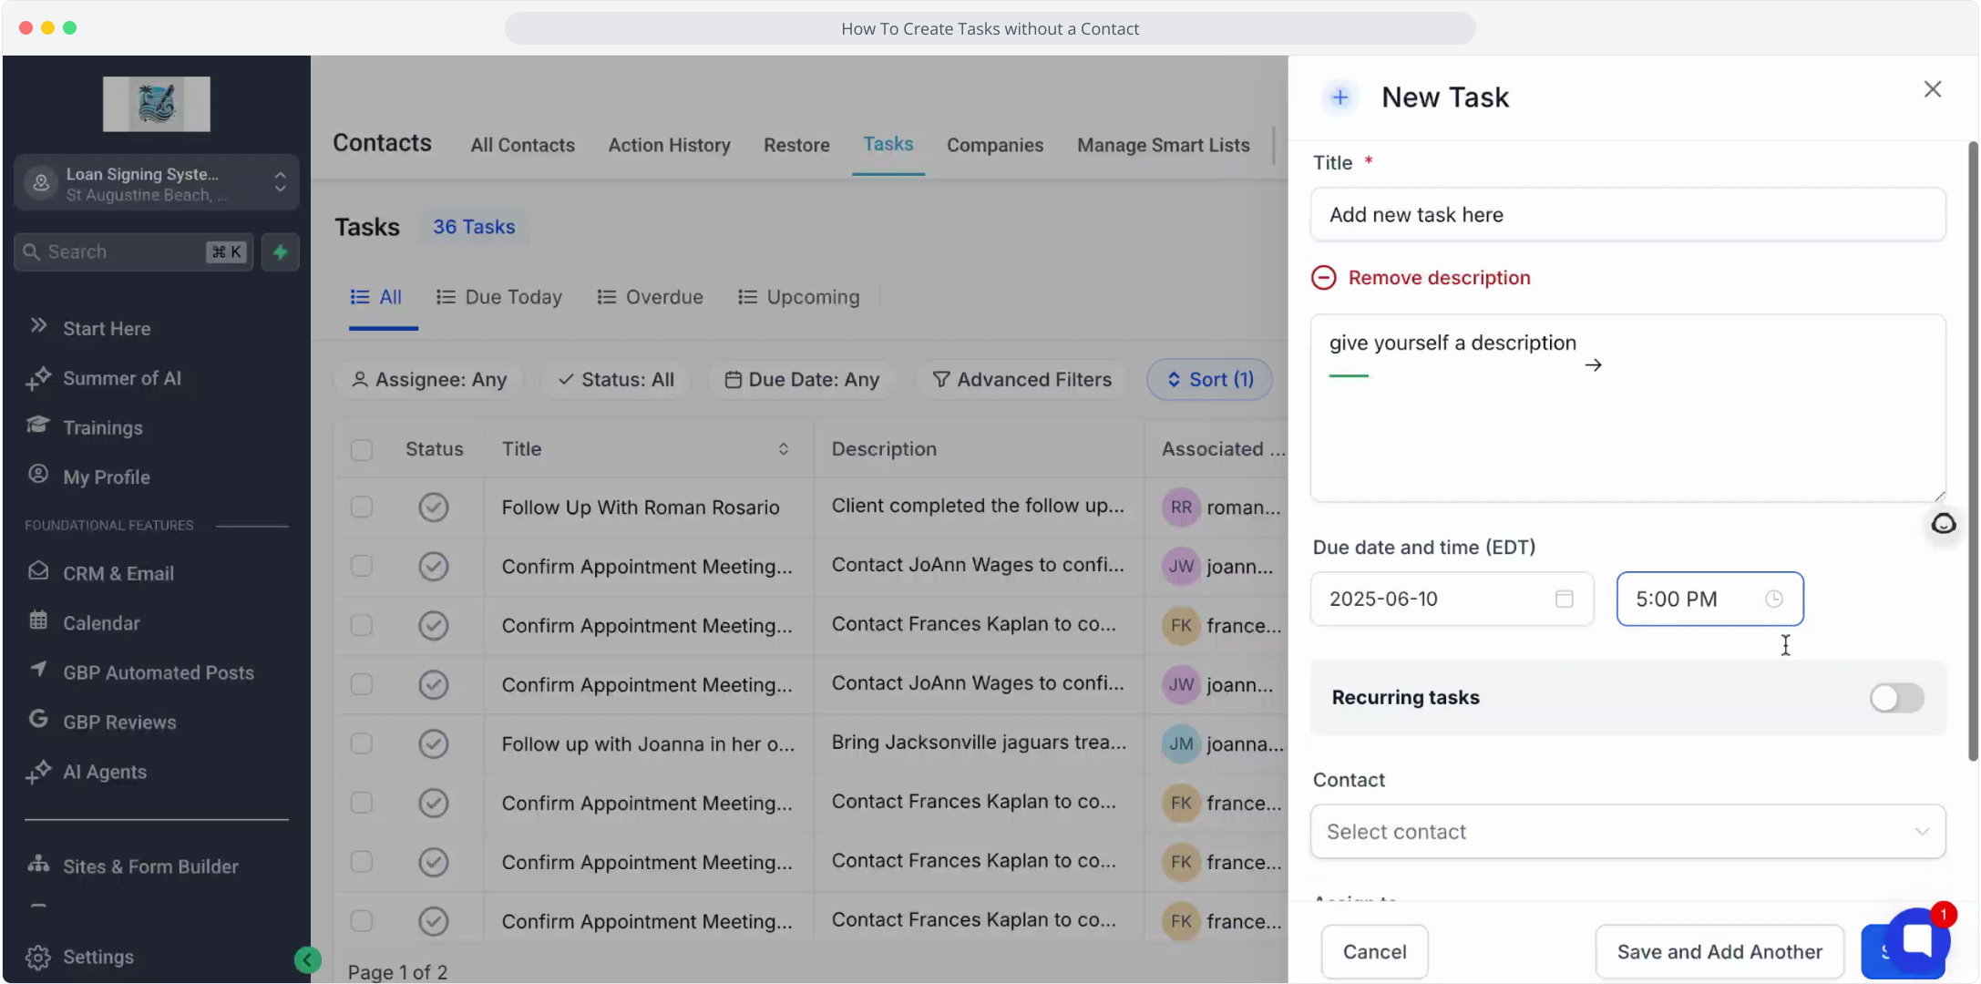1981x984 pixels.
Task: Click the assistant icon beside description box
Action: (1944, 524)
